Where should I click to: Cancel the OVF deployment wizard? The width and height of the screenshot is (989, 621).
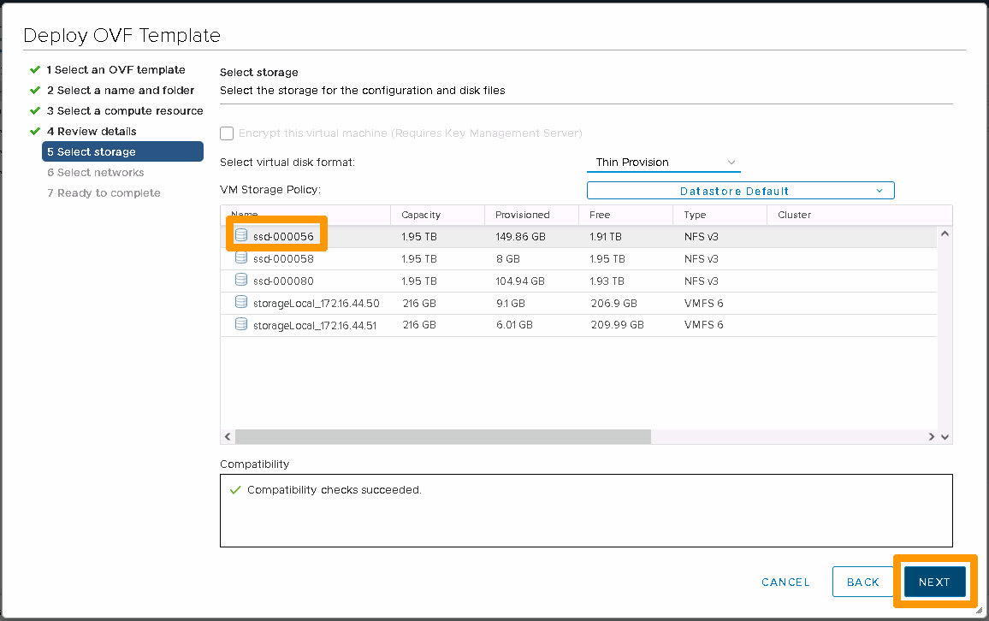click(x=785, y=583)
